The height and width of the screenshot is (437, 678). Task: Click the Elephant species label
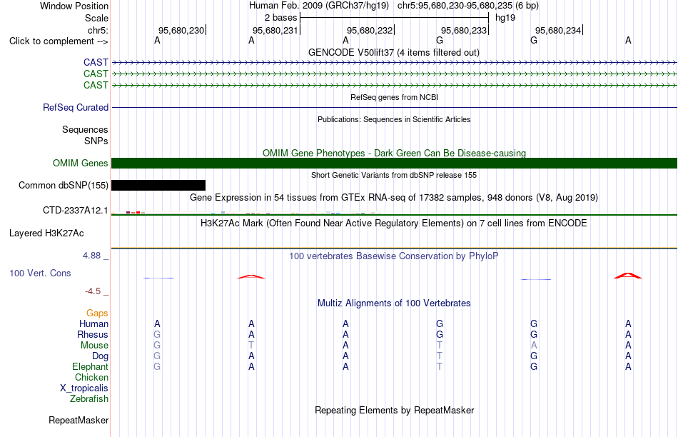(x=90, y=366)
